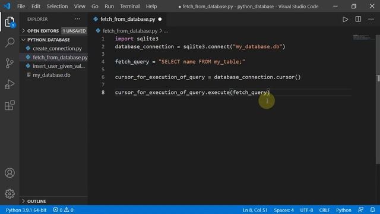Click line number 8 in gutter

tap(103, 92)
